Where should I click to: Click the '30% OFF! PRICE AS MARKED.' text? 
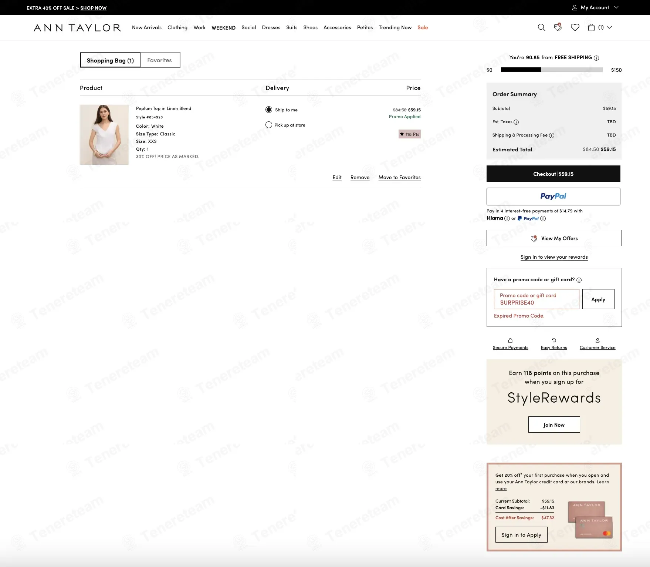click(x=167, y=157)
